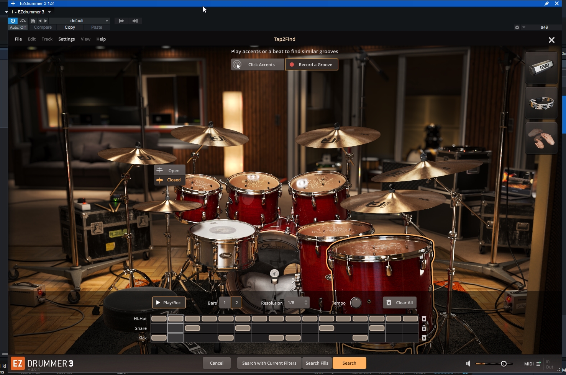Image resolution: width=566 pixels, height=375 pixels.
Task: Click the hi-hat cymbal on kit
Action: 167,206
